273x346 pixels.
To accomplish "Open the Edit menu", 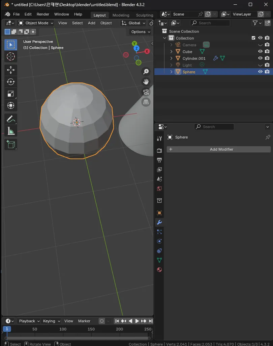I will click(x=28, y=14).
